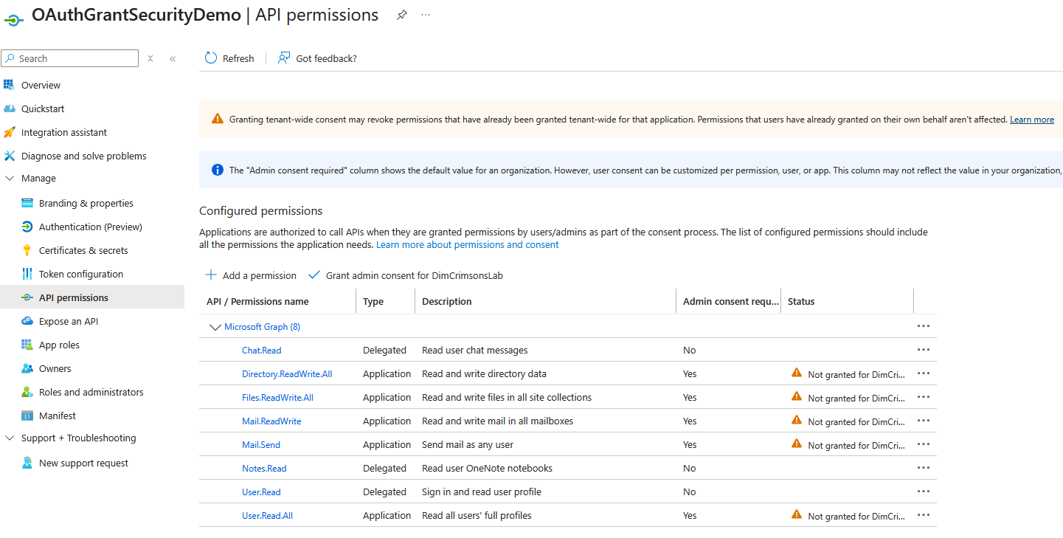Click the Integration assistant rocket icon
The image size is (1063, 538).
pyautogui.click(x=10, y=132)
